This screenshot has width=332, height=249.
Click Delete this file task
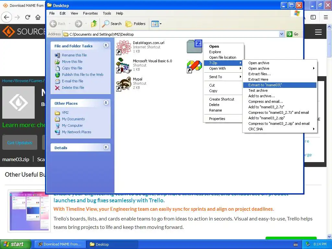(73, 88)
